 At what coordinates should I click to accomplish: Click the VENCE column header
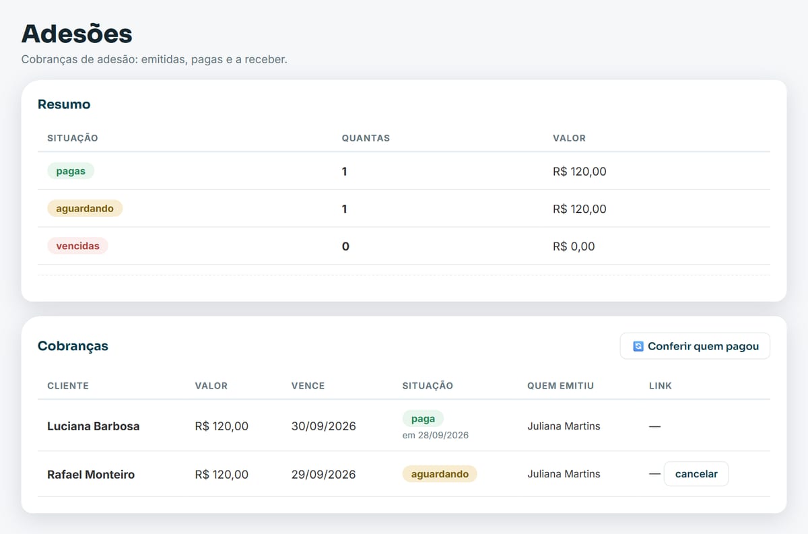tap(308, 386)
